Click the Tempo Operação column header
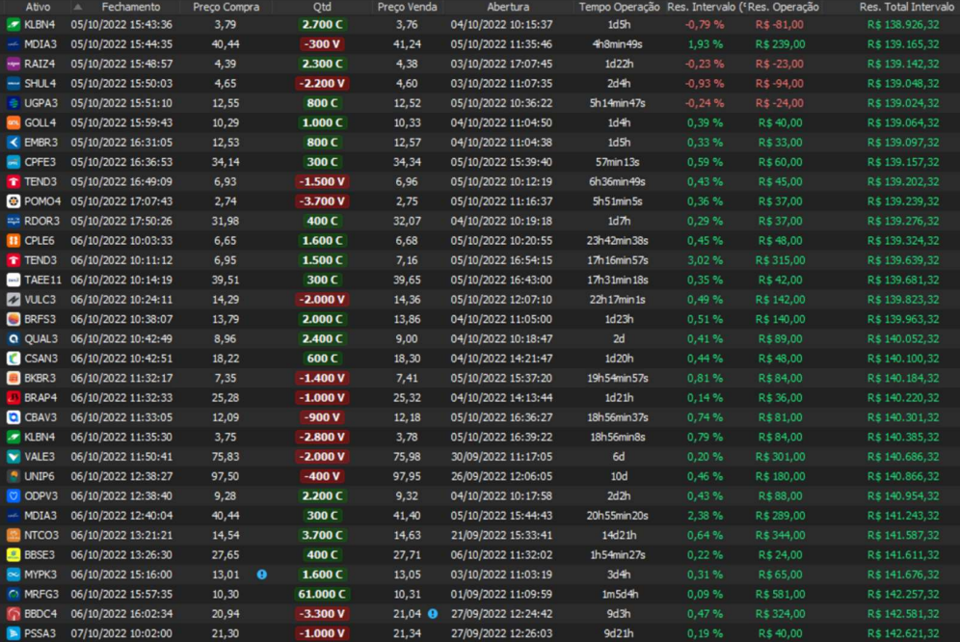 click(619, 7)
